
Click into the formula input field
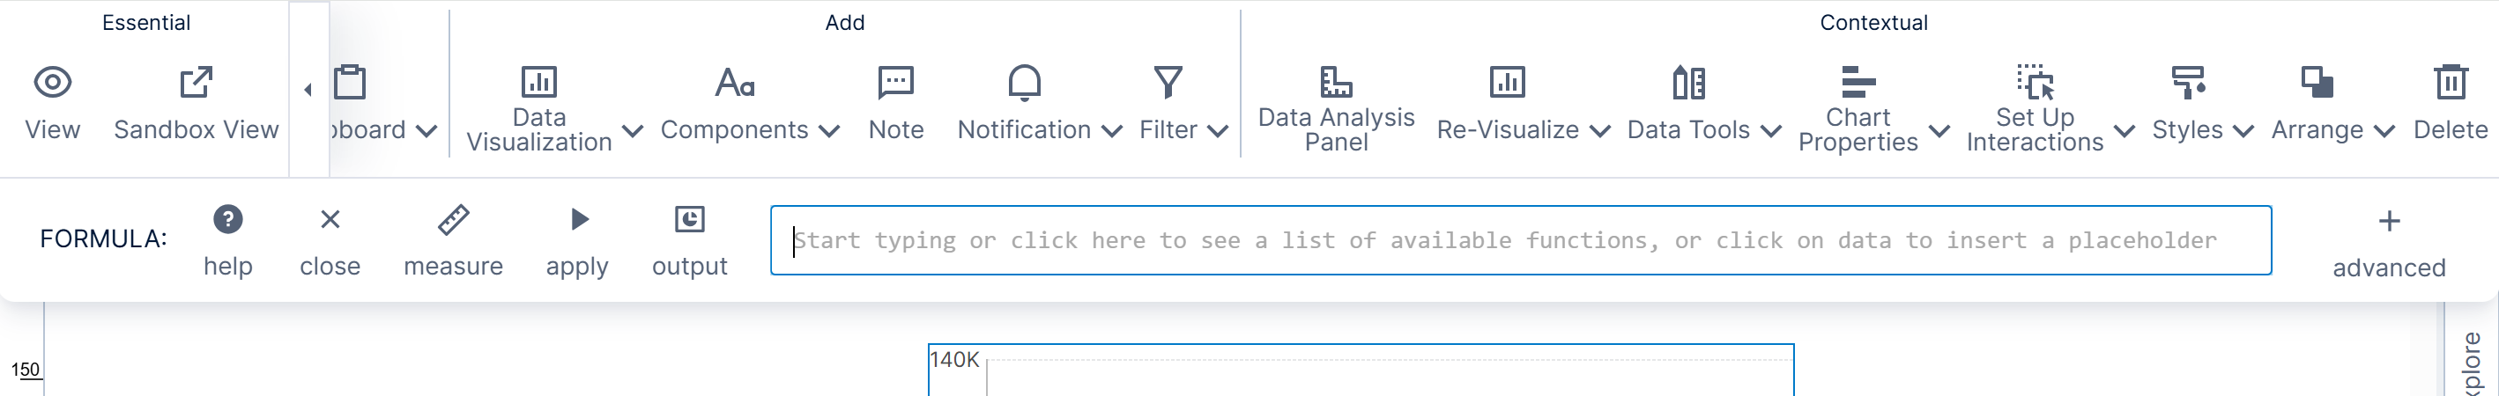pos(1520,240)
